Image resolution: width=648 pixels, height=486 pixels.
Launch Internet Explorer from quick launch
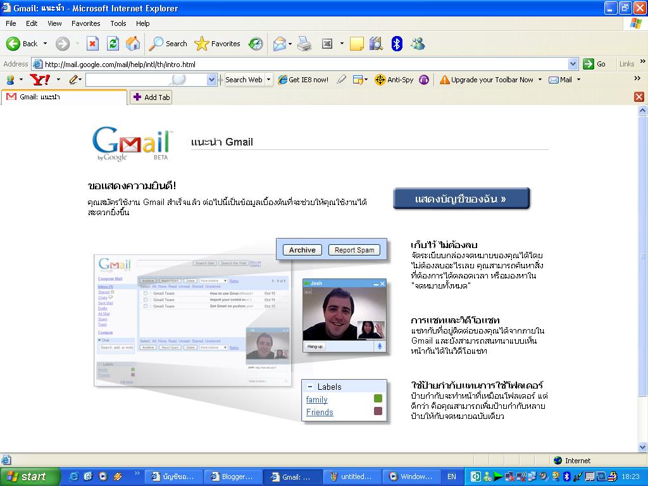[x=73, y=477]
